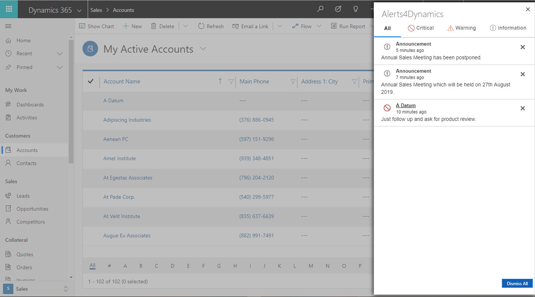Filter accounts by letter M

coord(311,266)
